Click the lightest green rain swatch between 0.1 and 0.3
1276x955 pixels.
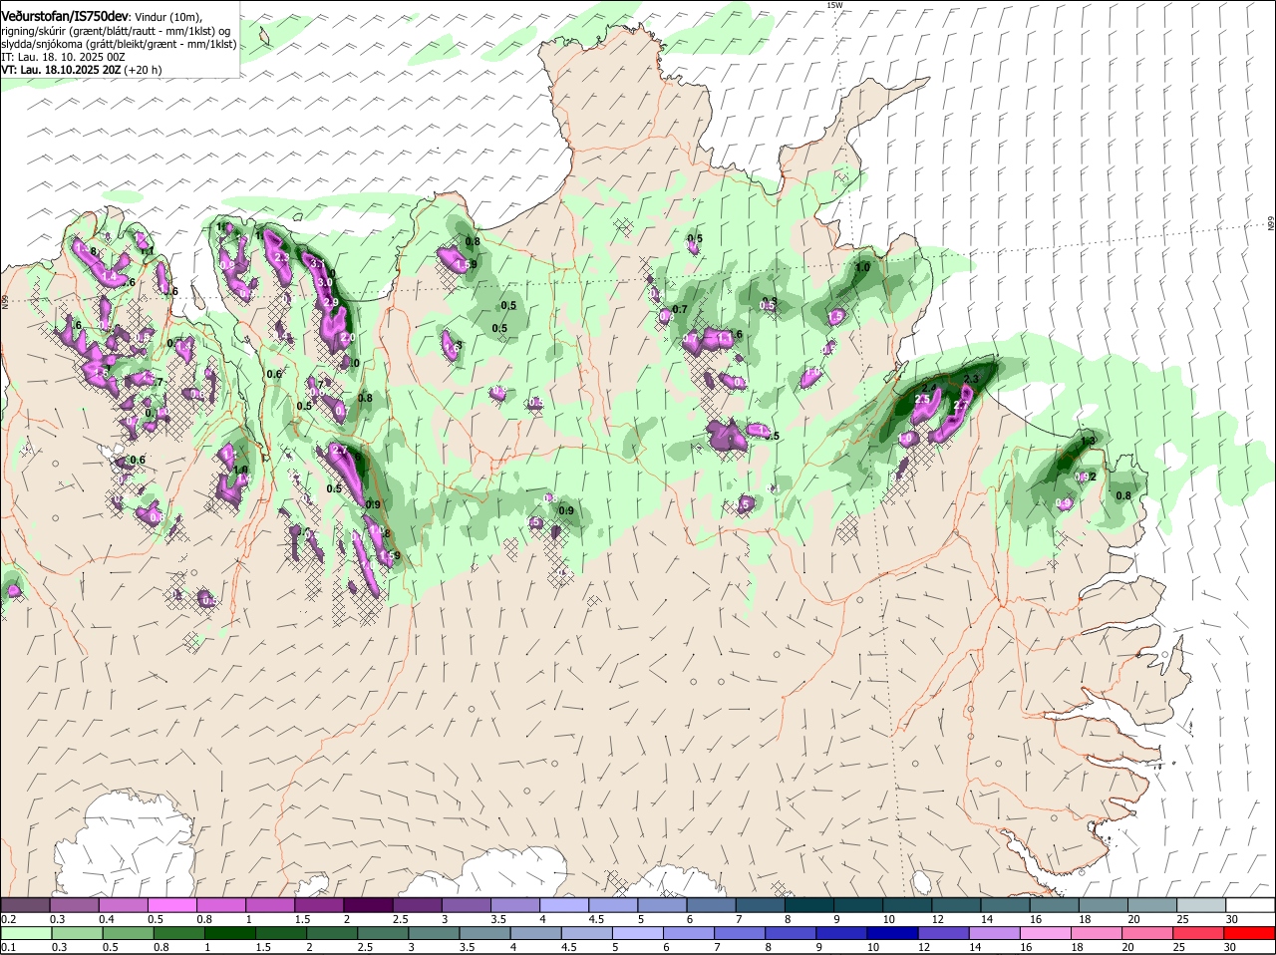[26, 932]
